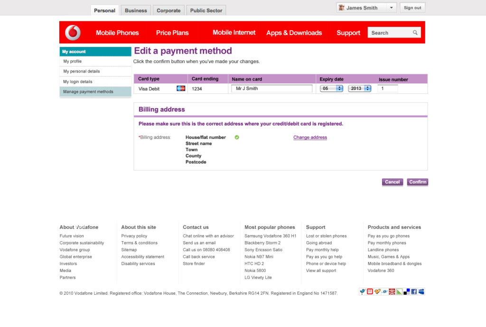Click the Sign out button
This screenshot has width=486, height=327.
(x=412, y=8)
